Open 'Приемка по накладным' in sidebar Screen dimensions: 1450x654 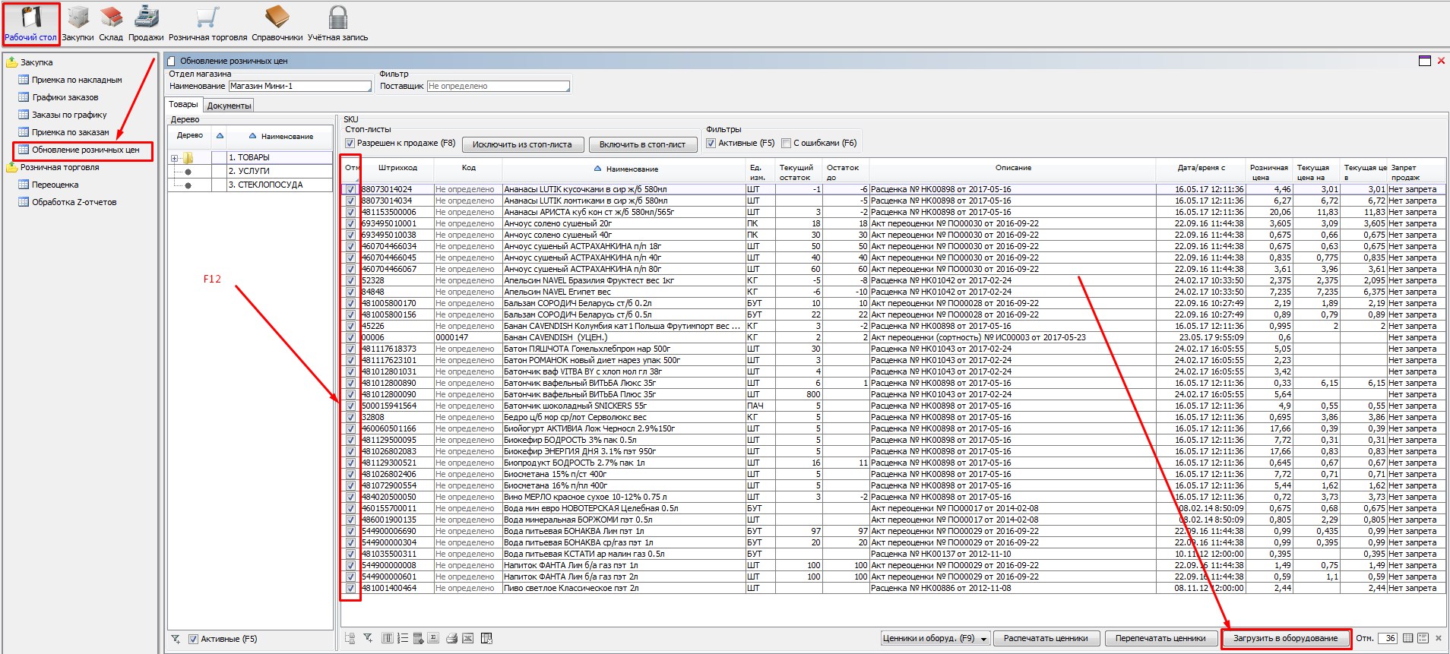tap(77, 80)
